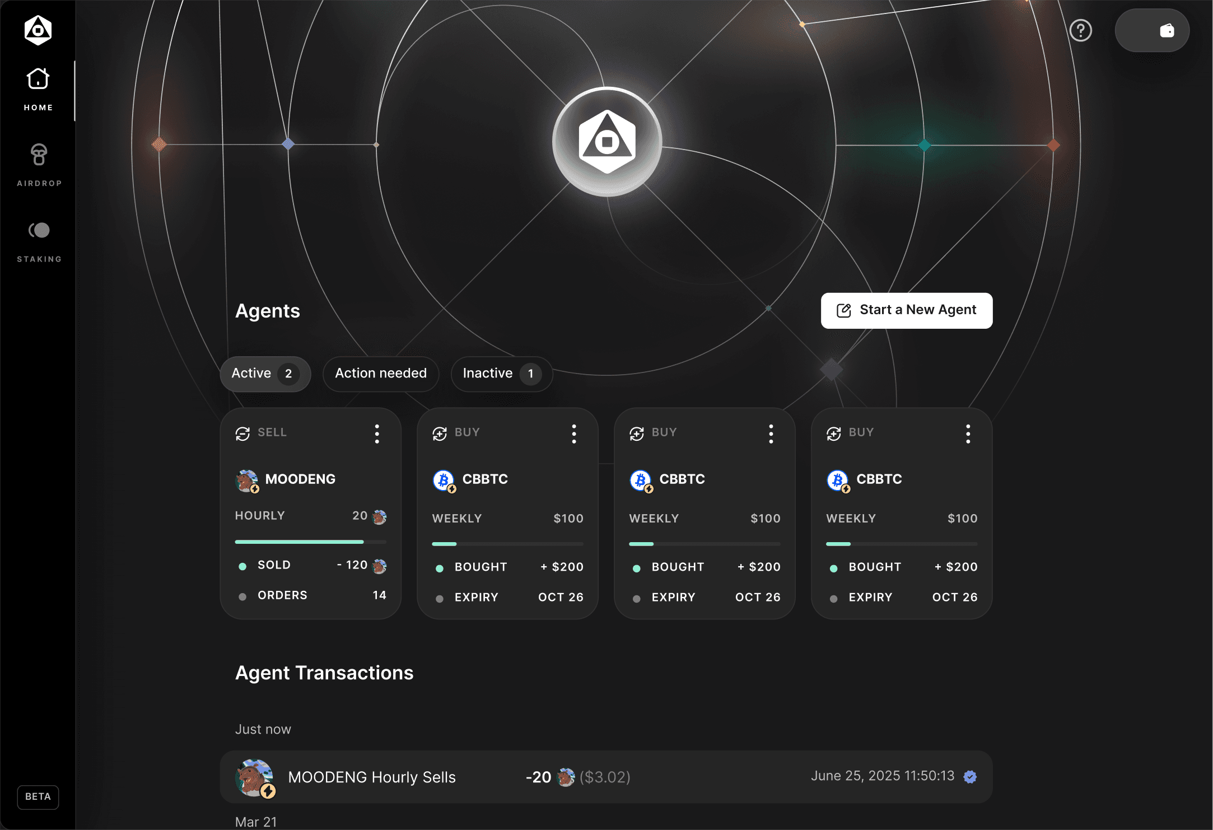Viewport: 1213px width, 830px height.
Task: Click the BETA badge in sidebar
Action: [38, 796]
